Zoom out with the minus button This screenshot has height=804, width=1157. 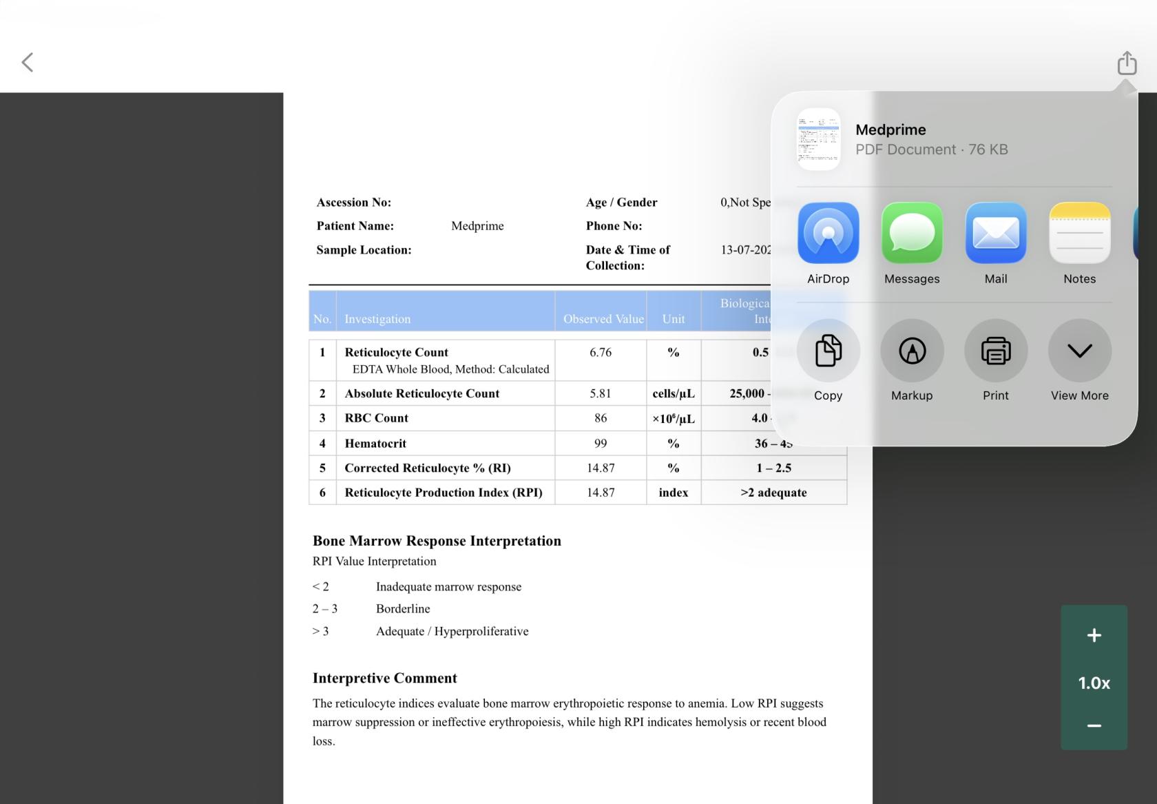pyautogui.click(x=1094, y=725)
